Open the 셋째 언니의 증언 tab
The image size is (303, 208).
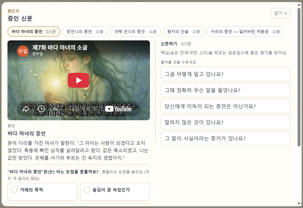coord(135,31)
